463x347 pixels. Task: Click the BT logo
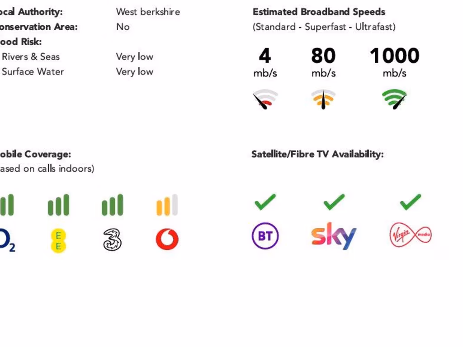265,236
